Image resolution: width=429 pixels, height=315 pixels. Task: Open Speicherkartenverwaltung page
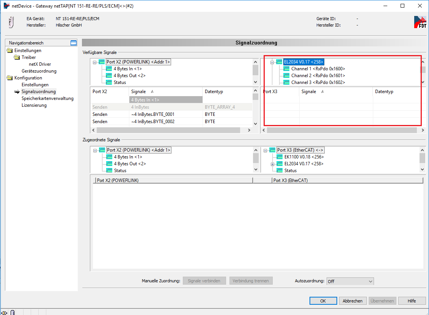[48, 98]
